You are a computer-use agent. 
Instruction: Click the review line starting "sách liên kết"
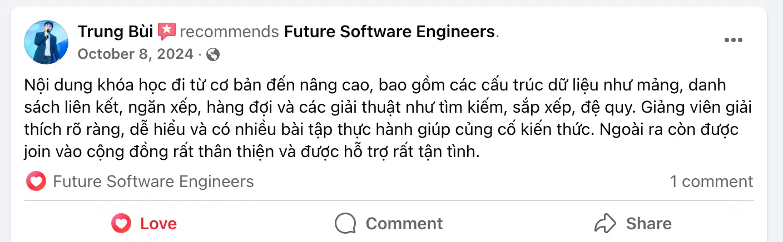point(375,108)
